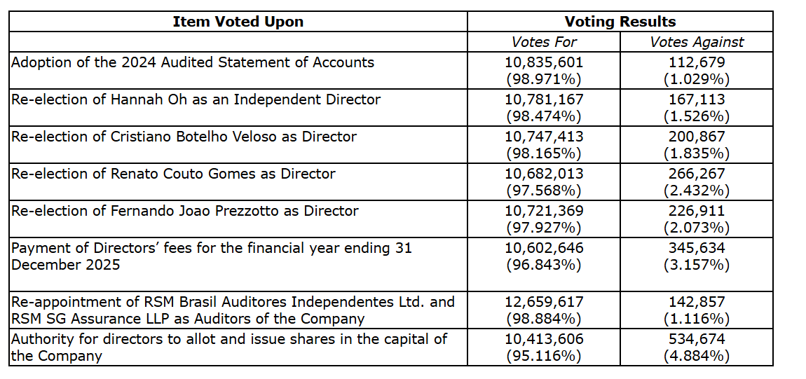Click the 112,679 votes-against value
The height and width of the screenshot is (379, 806).
coord(697,62)
